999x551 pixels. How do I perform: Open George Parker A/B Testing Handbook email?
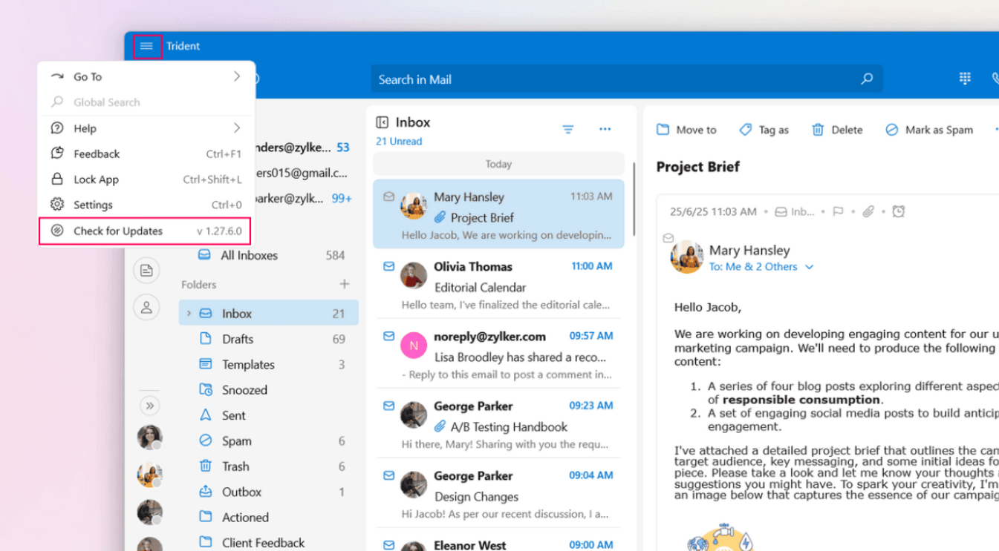tap(498, 423)
